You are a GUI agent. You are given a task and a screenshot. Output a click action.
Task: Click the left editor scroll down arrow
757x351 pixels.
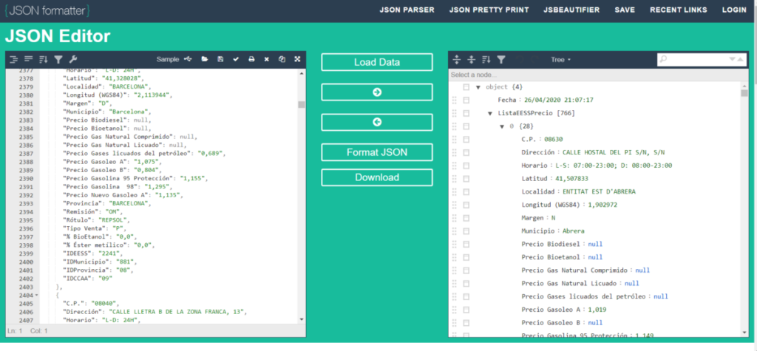[302, 319]
